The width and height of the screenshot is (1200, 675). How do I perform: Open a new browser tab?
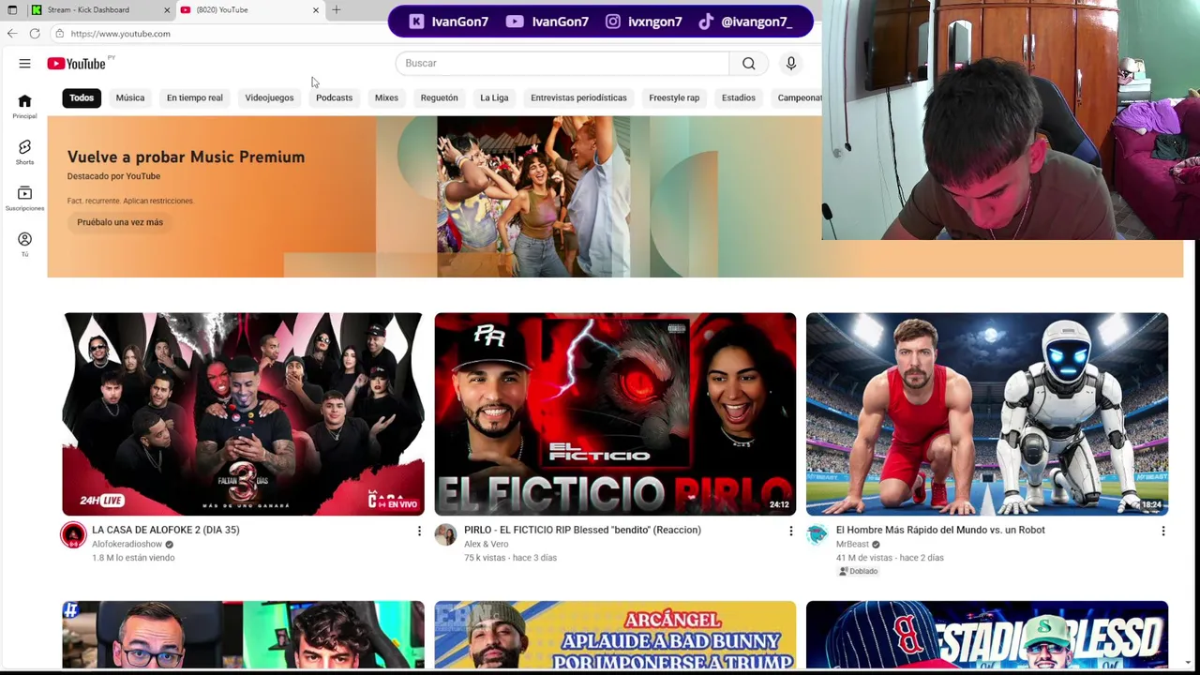coord(337,10)
